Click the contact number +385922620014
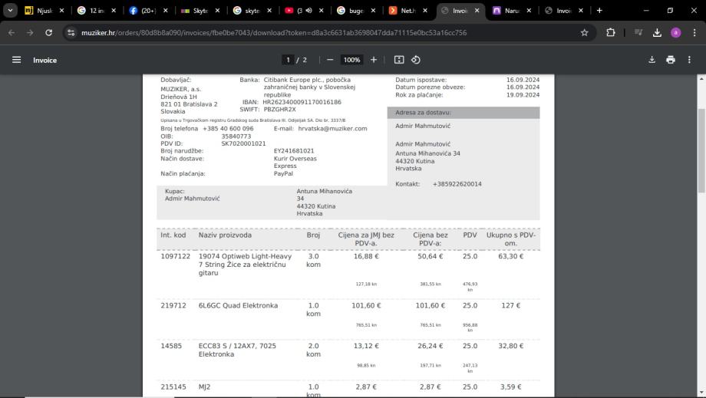The width and height of the screenshot is (706, 398). pyautogui.click(x=457, y=184)
